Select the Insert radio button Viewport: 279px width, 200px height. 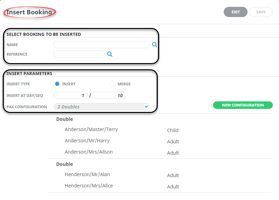pos(57,84)
